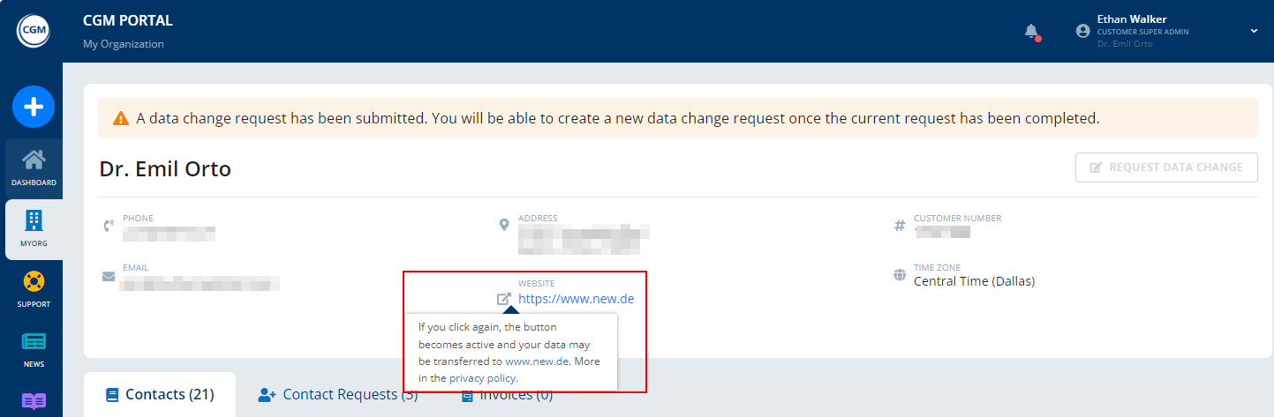1274x417 pixels.
Task: Click the purple book sidebar icon
Action: [x=34, y=401]
